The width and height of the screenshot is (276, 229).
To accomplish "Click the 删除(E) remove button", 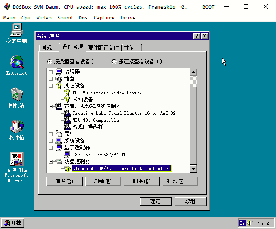I will coord(142,181).
